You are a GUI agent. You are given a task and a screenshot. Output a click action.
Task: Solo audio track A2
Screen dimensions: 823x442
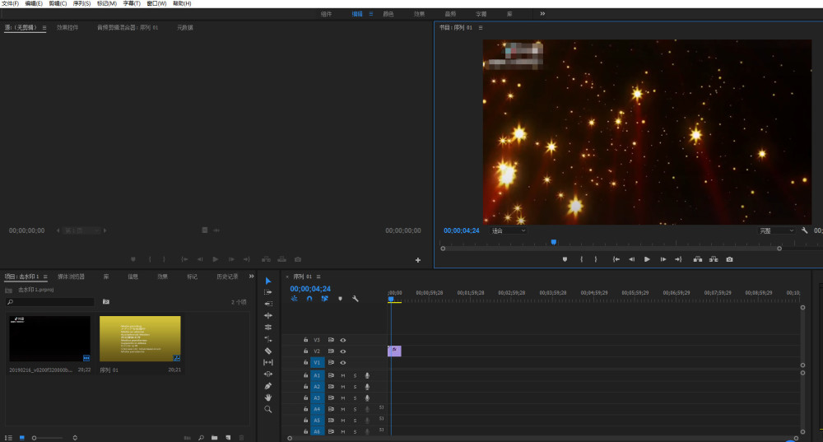[356, 387]
